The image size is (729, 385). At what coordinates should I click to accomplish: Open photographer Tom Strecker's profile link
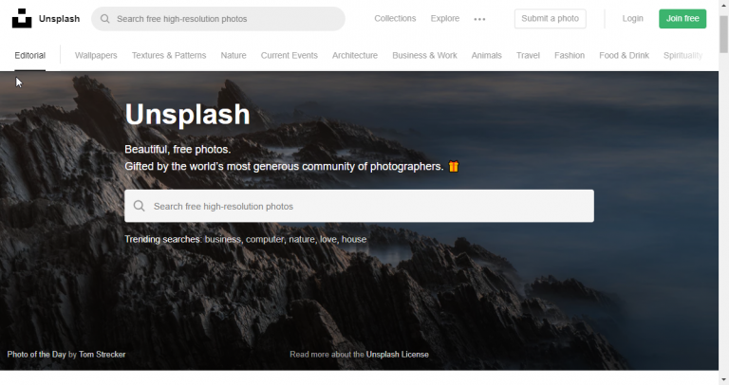[x=103, y=355]
